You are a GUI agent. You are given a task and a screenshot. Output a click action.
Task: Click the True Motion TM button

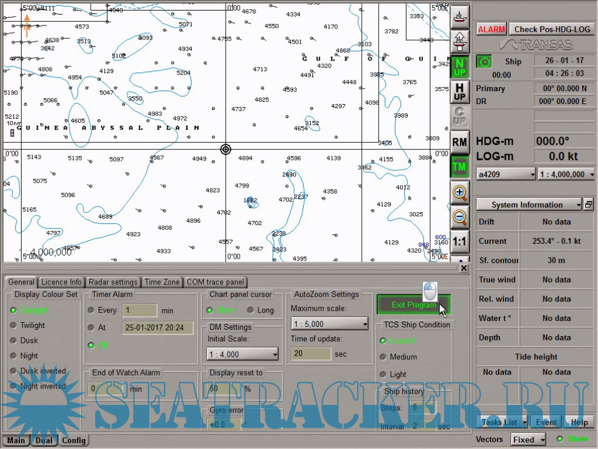(x=459, y=167)
